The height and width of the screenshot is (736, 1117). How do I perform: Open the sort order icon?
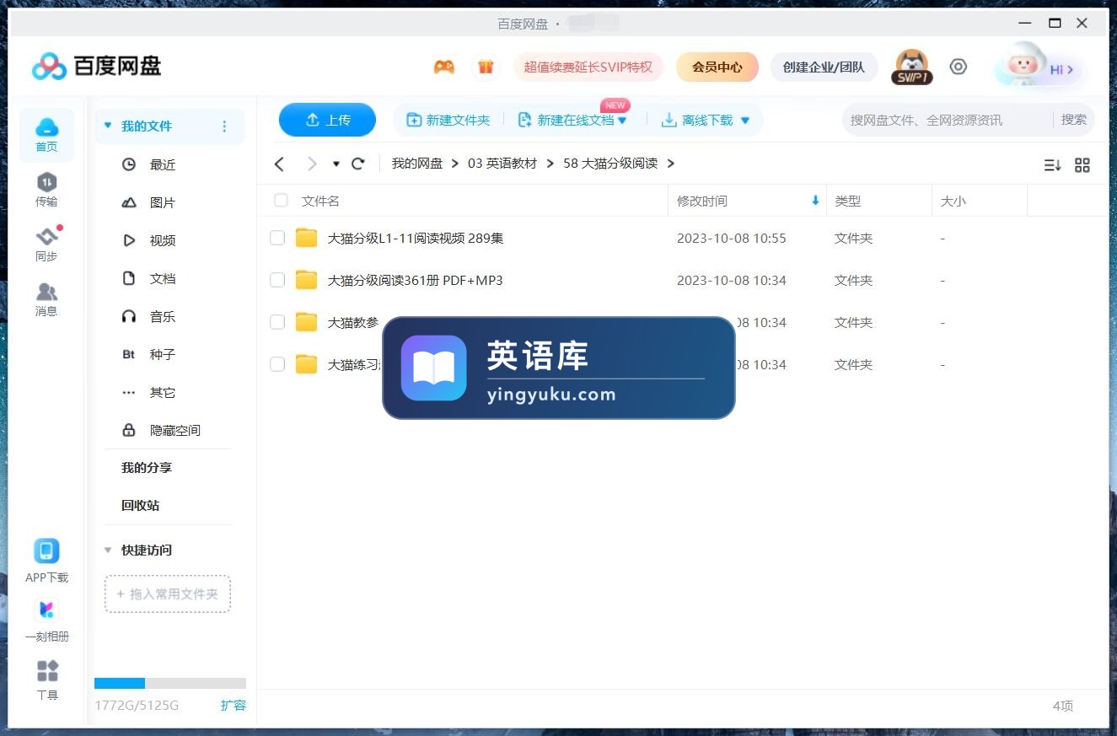[x=1052, y=165]
